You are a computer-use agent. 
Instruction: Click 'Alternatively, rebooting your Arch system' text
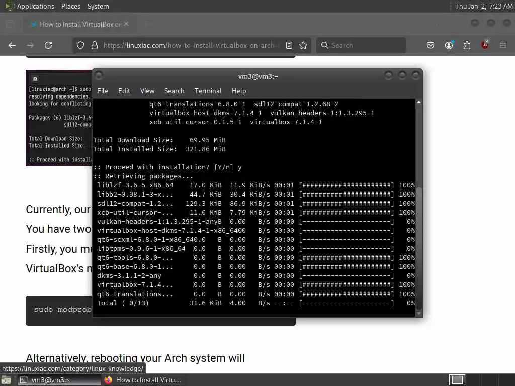click(x=135, y=358)
